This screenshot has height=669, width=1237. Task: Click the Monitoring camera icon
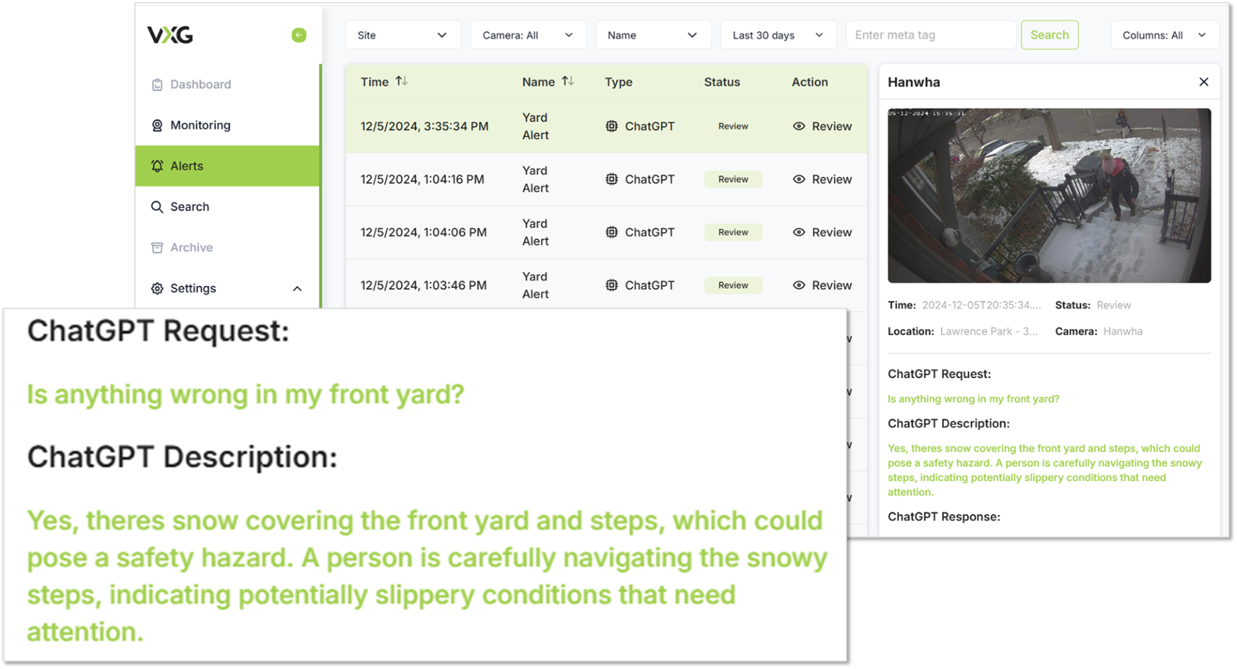pyautogui.click(x=157, y=125)
